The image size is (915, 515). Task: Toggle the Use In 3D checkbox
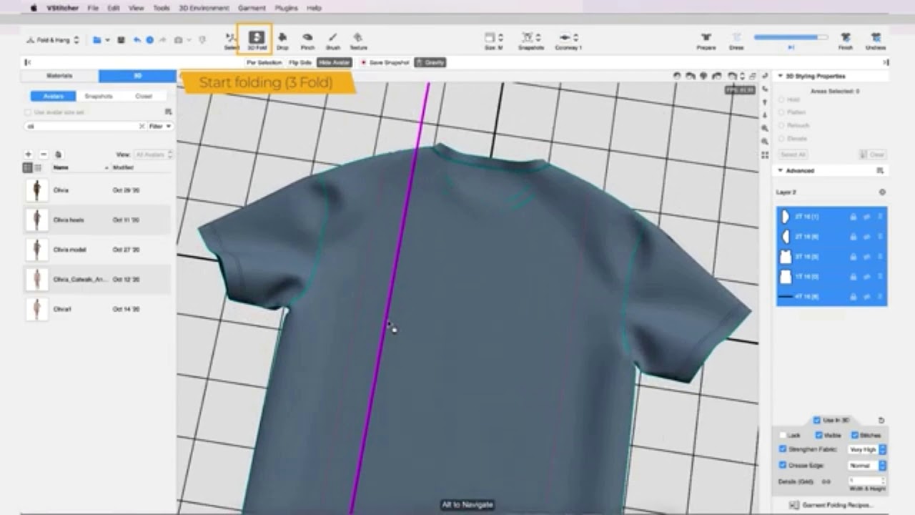[817, 421]
